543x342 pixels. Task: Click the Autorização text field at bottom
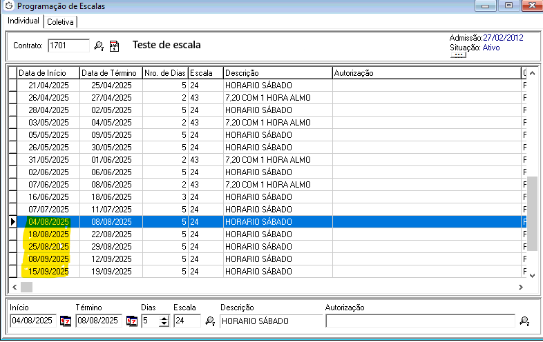click(420, 321)
